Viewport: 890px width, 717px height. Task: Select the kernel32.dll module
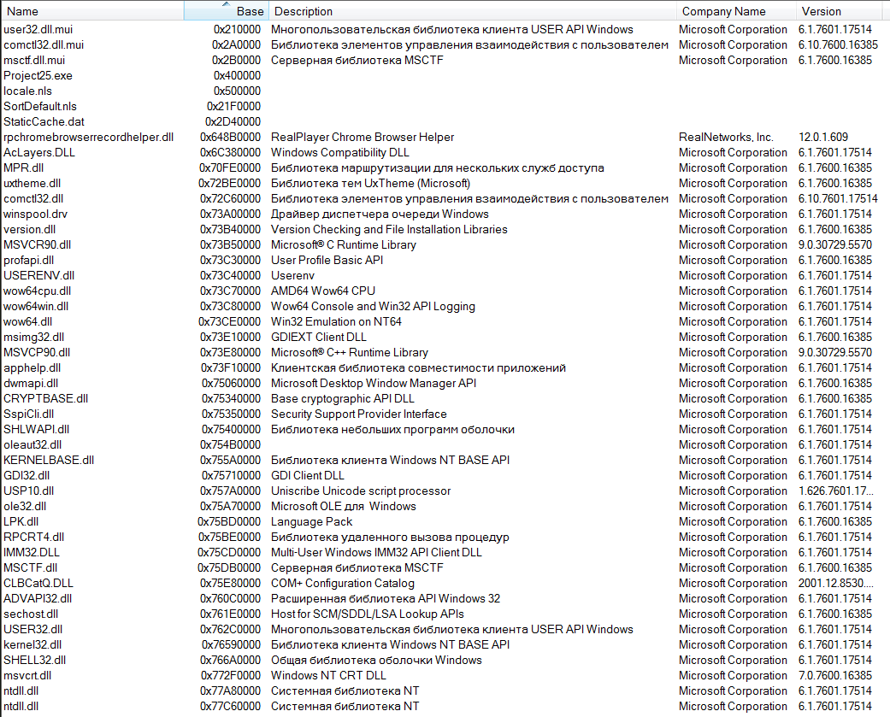445,644
